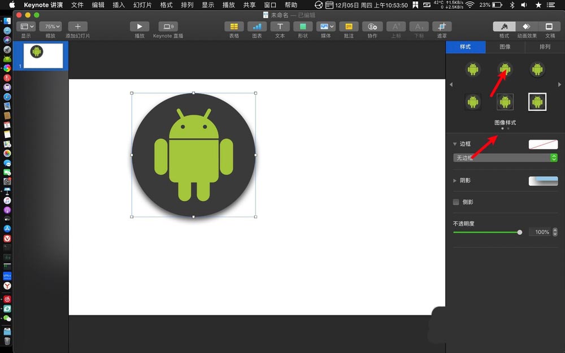565x353 pixels.
Task: Insert a chart with the 图表 icon
Action: click(257, 27)
